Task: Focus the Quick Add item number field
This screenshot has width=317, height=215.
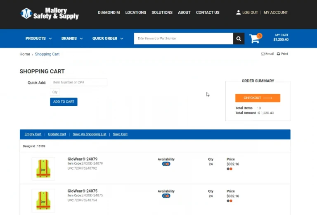Action: [79, 82]
